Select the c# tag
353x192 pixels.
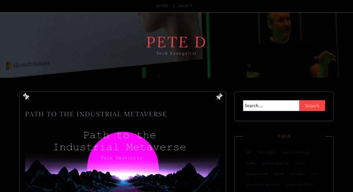(314, 174)
